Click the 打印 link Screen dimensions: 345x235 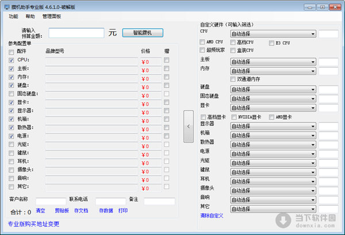(x=123, y=211)
